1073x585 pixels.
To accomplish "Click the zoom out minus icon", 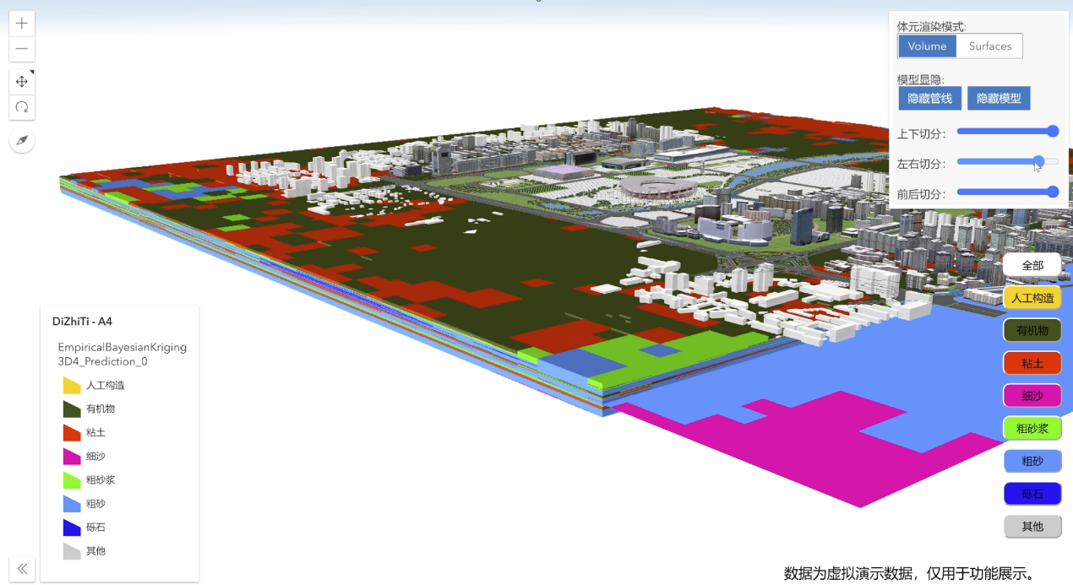I will coord(22,49).
